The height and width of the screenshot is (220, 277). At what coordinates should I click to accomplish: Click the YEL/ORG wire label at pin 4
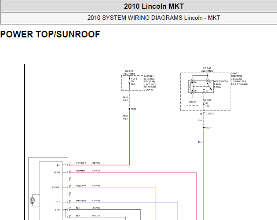coord(81,186)
